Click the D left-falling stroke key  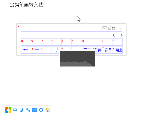[56, 50]
